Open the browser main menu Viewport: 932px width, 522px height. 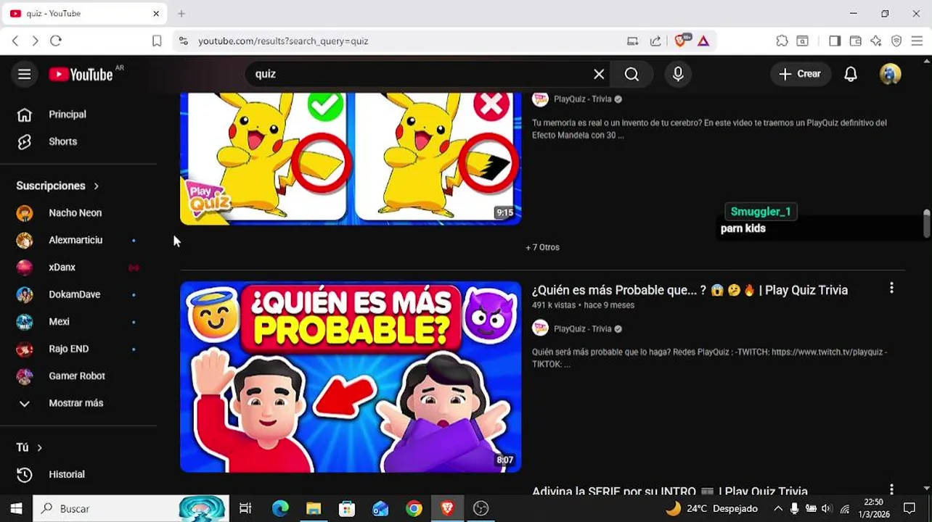coord(917,41)
